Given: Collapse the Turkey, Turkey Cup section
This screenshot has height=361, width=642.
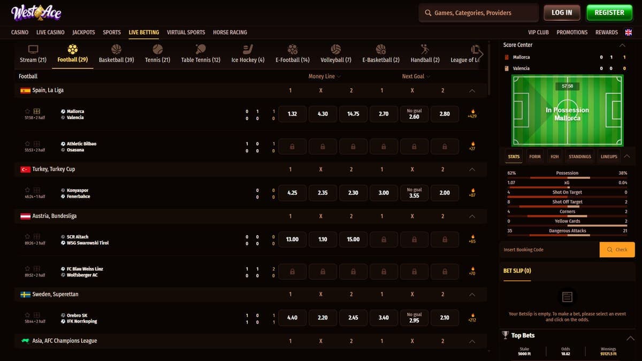Looking at the screenshot, I should pos(472,169).
